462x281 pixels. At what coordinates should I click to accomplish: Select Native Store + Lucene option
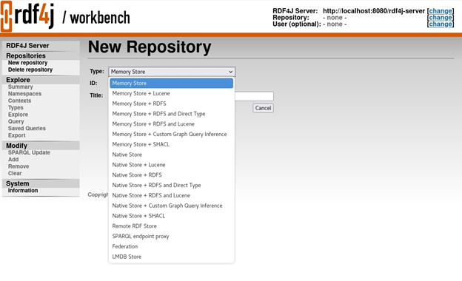coord(172,165)
